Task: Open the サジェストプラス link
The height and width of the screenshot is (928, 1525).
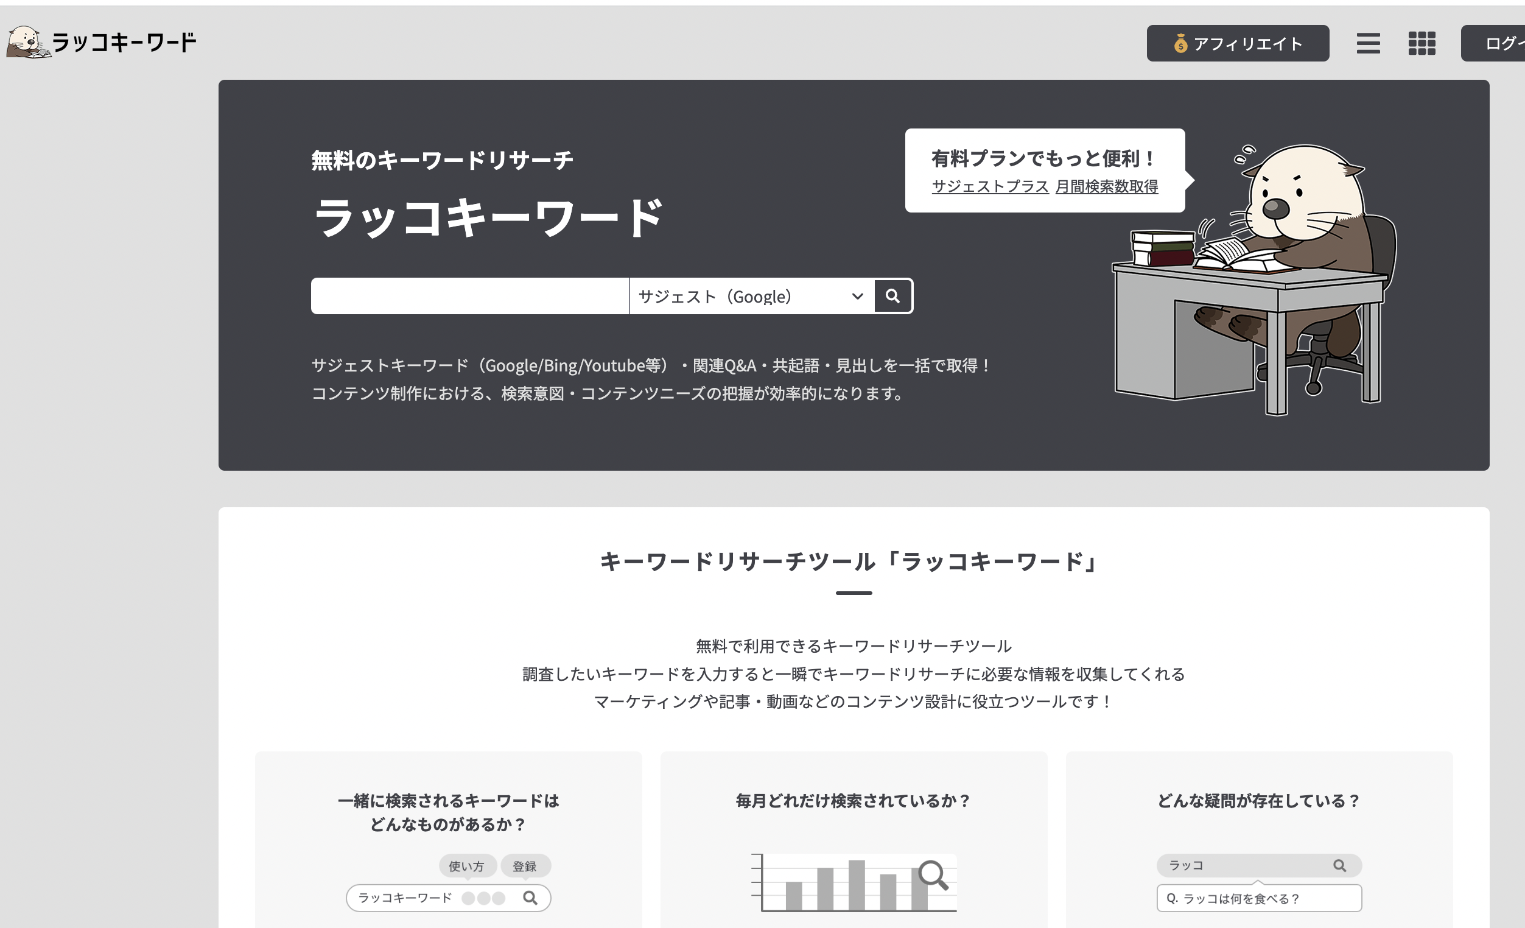Action: (990, 186)
